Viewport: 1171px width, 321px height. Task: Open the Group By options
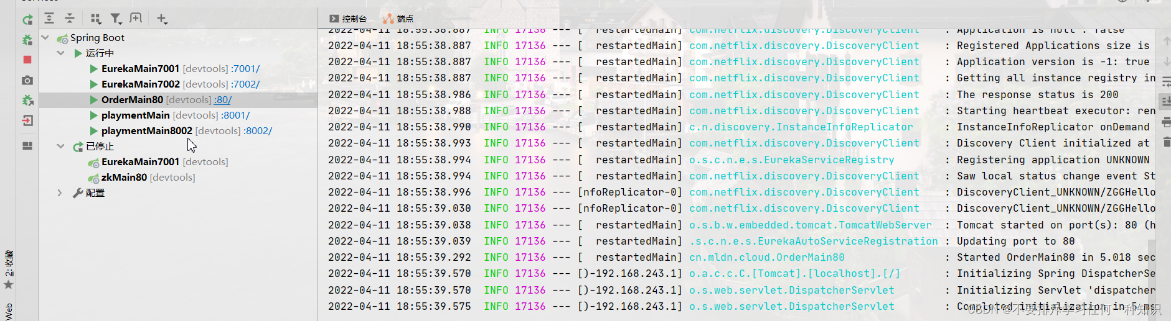[x=95, y=19]
